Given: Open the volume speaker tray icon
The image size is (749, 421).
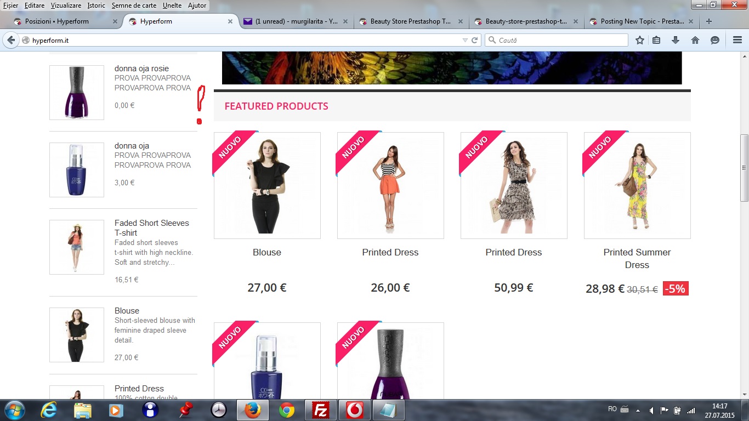Looking at the screenshot, I should point(651,410).
